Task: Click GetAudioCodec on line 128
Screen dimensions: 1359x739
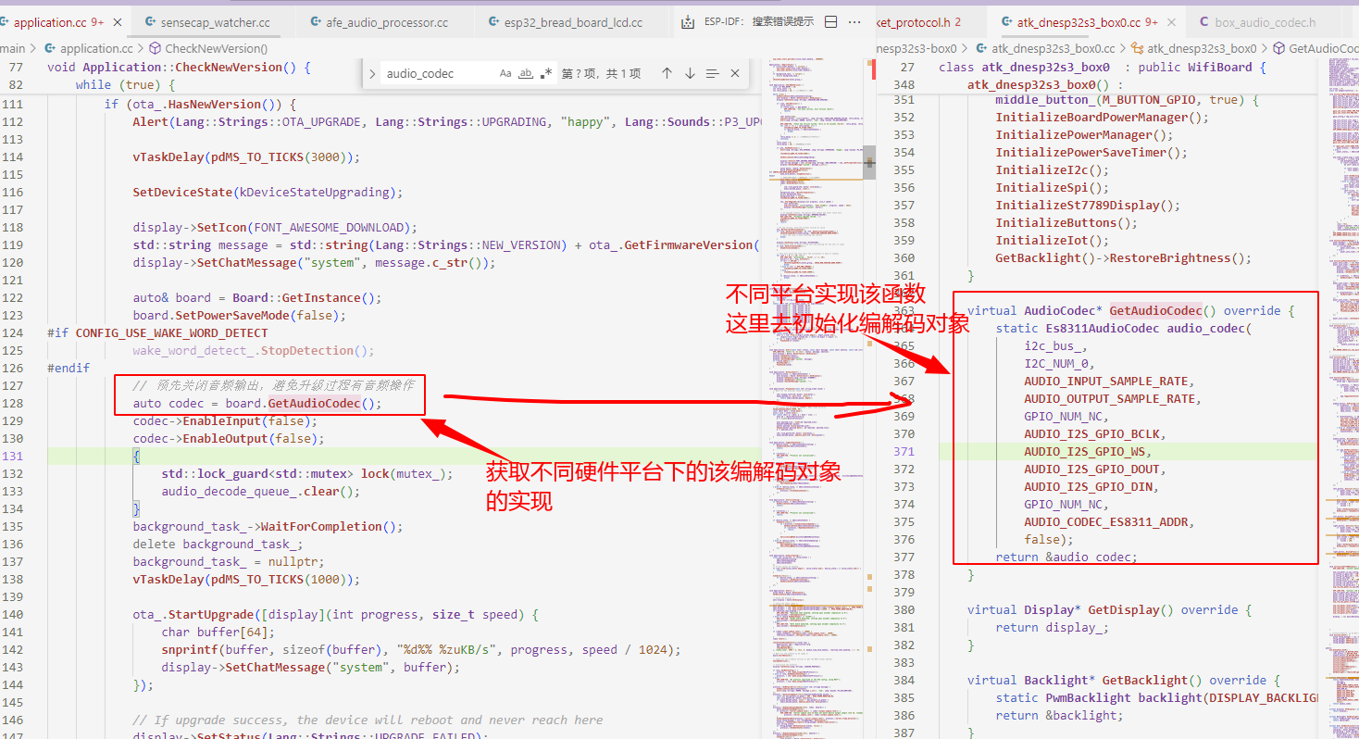Action: [314, 404]
